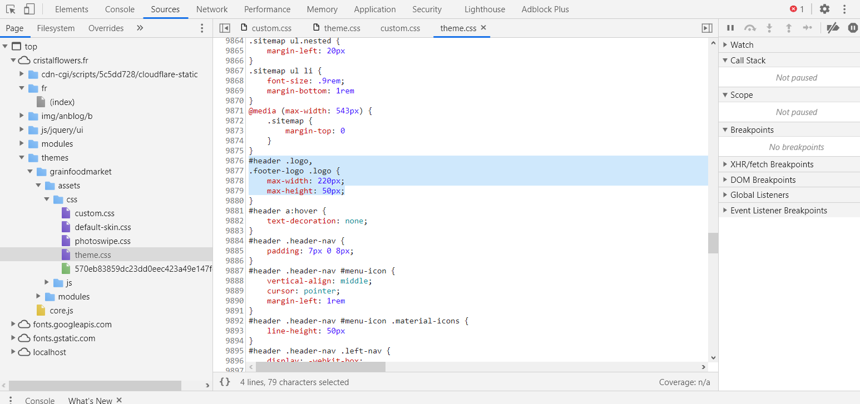The width and height of the screenshot is (860, 404).
Task: Toggle pause on exceptions icon
Action: coord(852,28)
